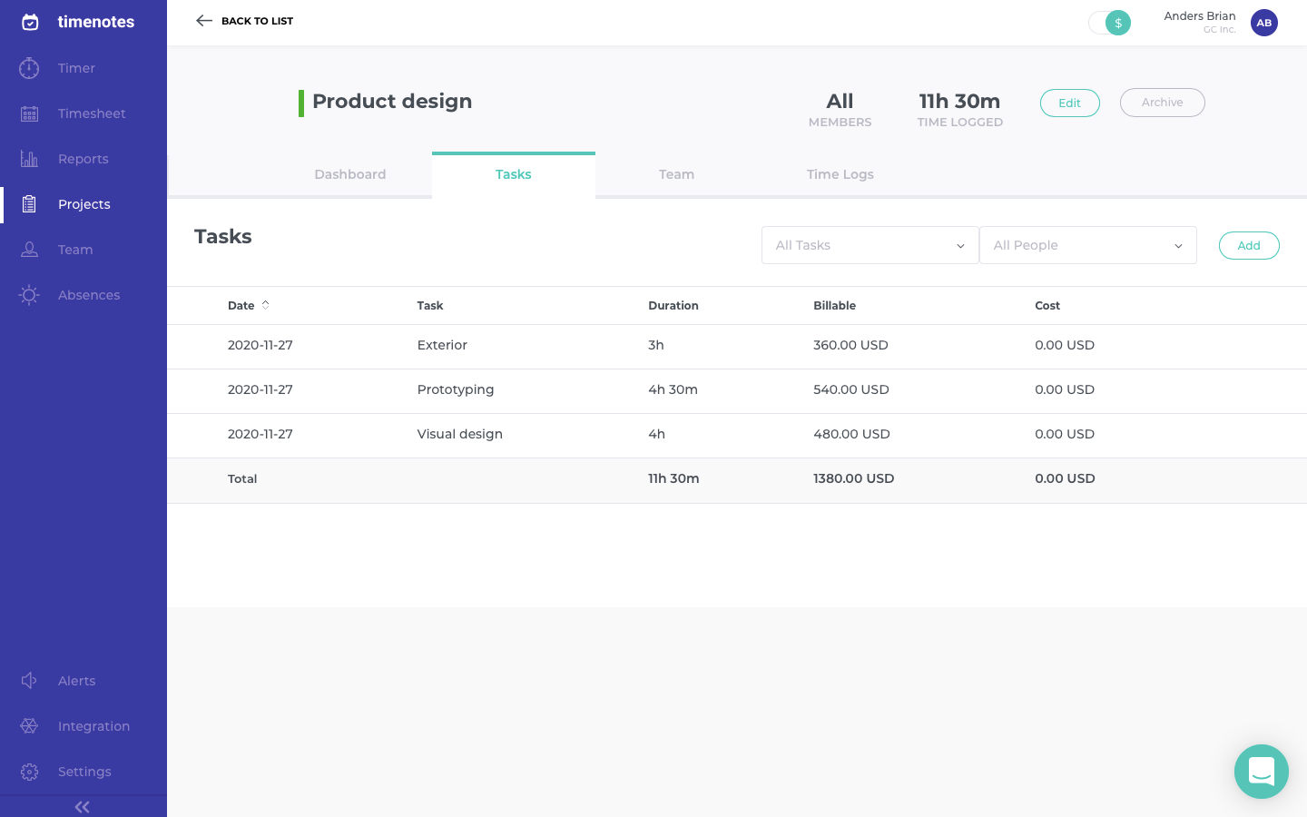
Task: Click the Alerts megaphone icon
Action: (29, 681)
